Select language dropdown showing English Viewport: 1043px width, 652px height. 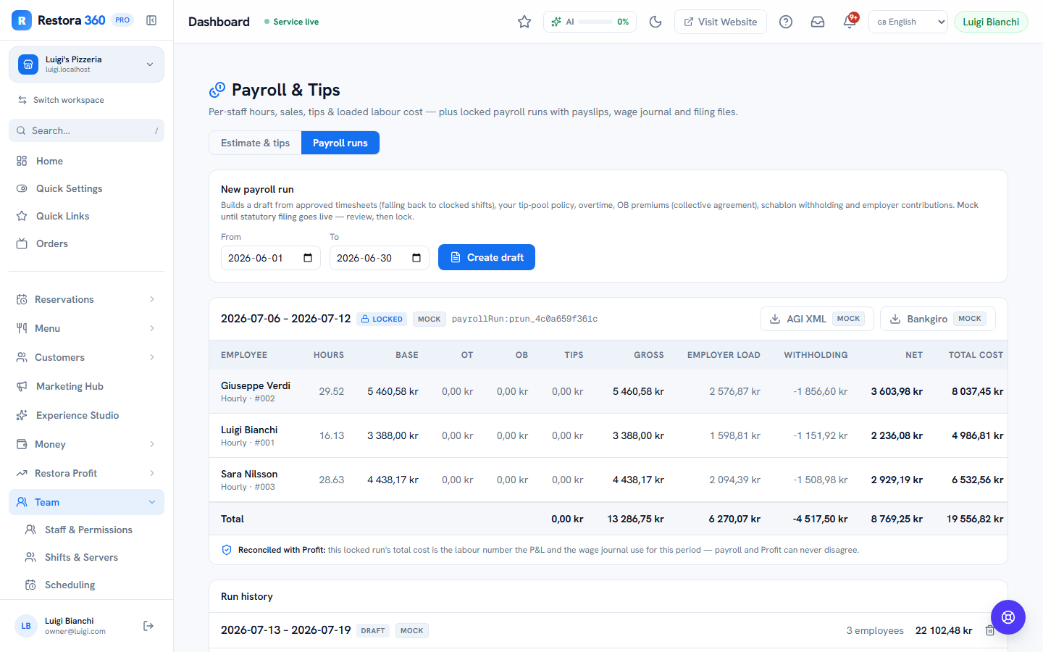(908, 22)
